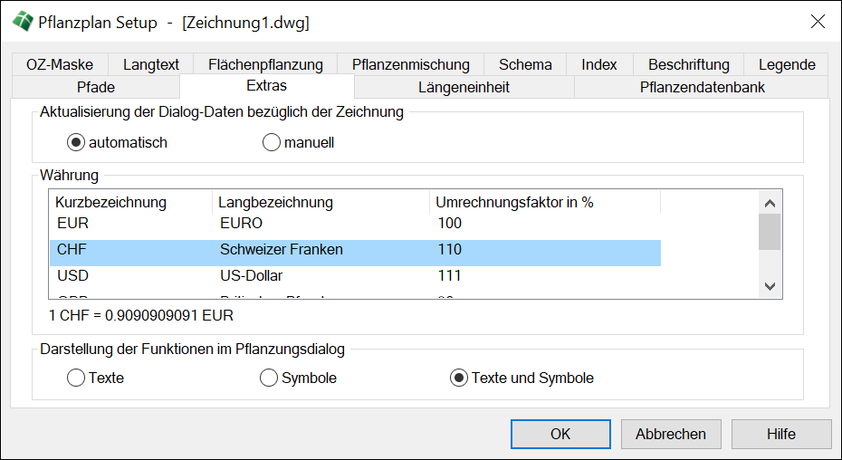The width and height of the screenshot is (842, 460).
Task: Close the Pflanzplan Setup dialog
Action: coord(817,23)
